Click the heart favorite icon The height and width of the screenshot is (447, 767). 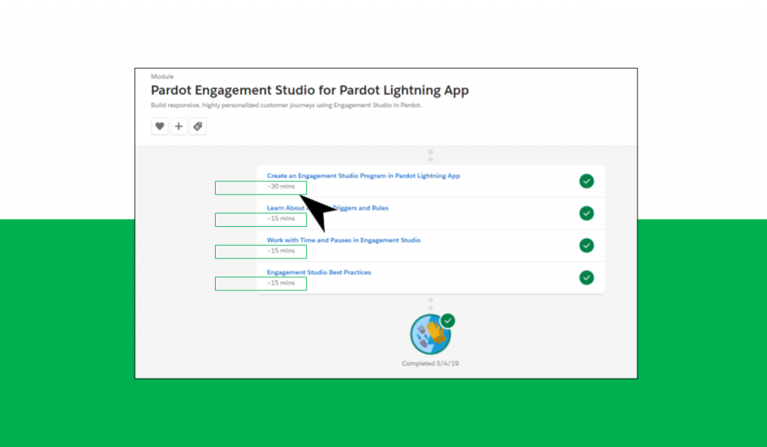160,127
